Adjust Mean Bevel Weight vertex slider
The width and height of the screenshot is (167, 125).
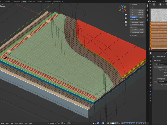click(x=137, y=22)
